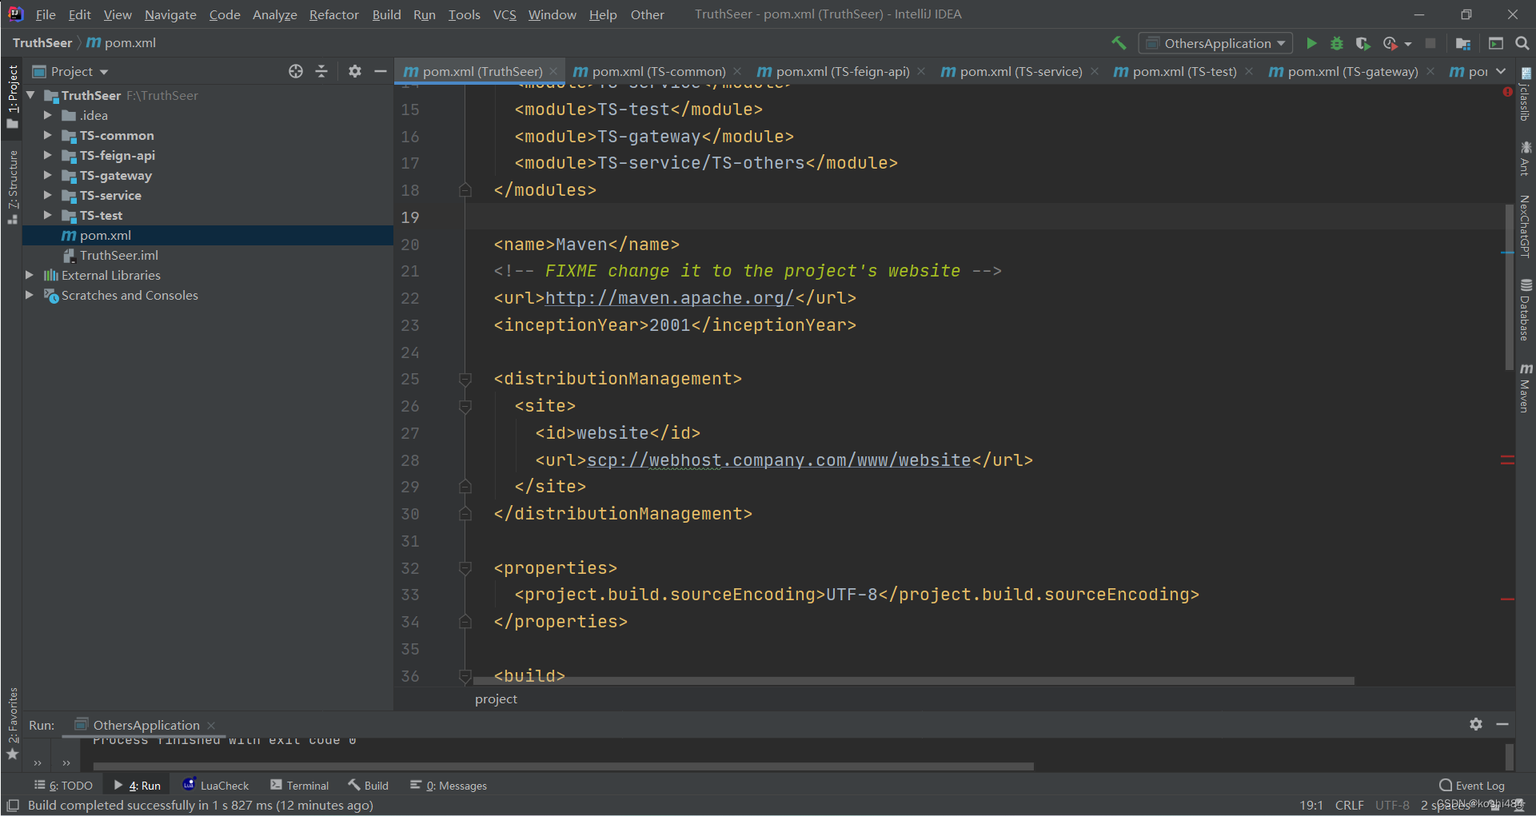Open the 0: Messages tool window
Viewport: 1536px width, 816px height.
coord(449,786)
